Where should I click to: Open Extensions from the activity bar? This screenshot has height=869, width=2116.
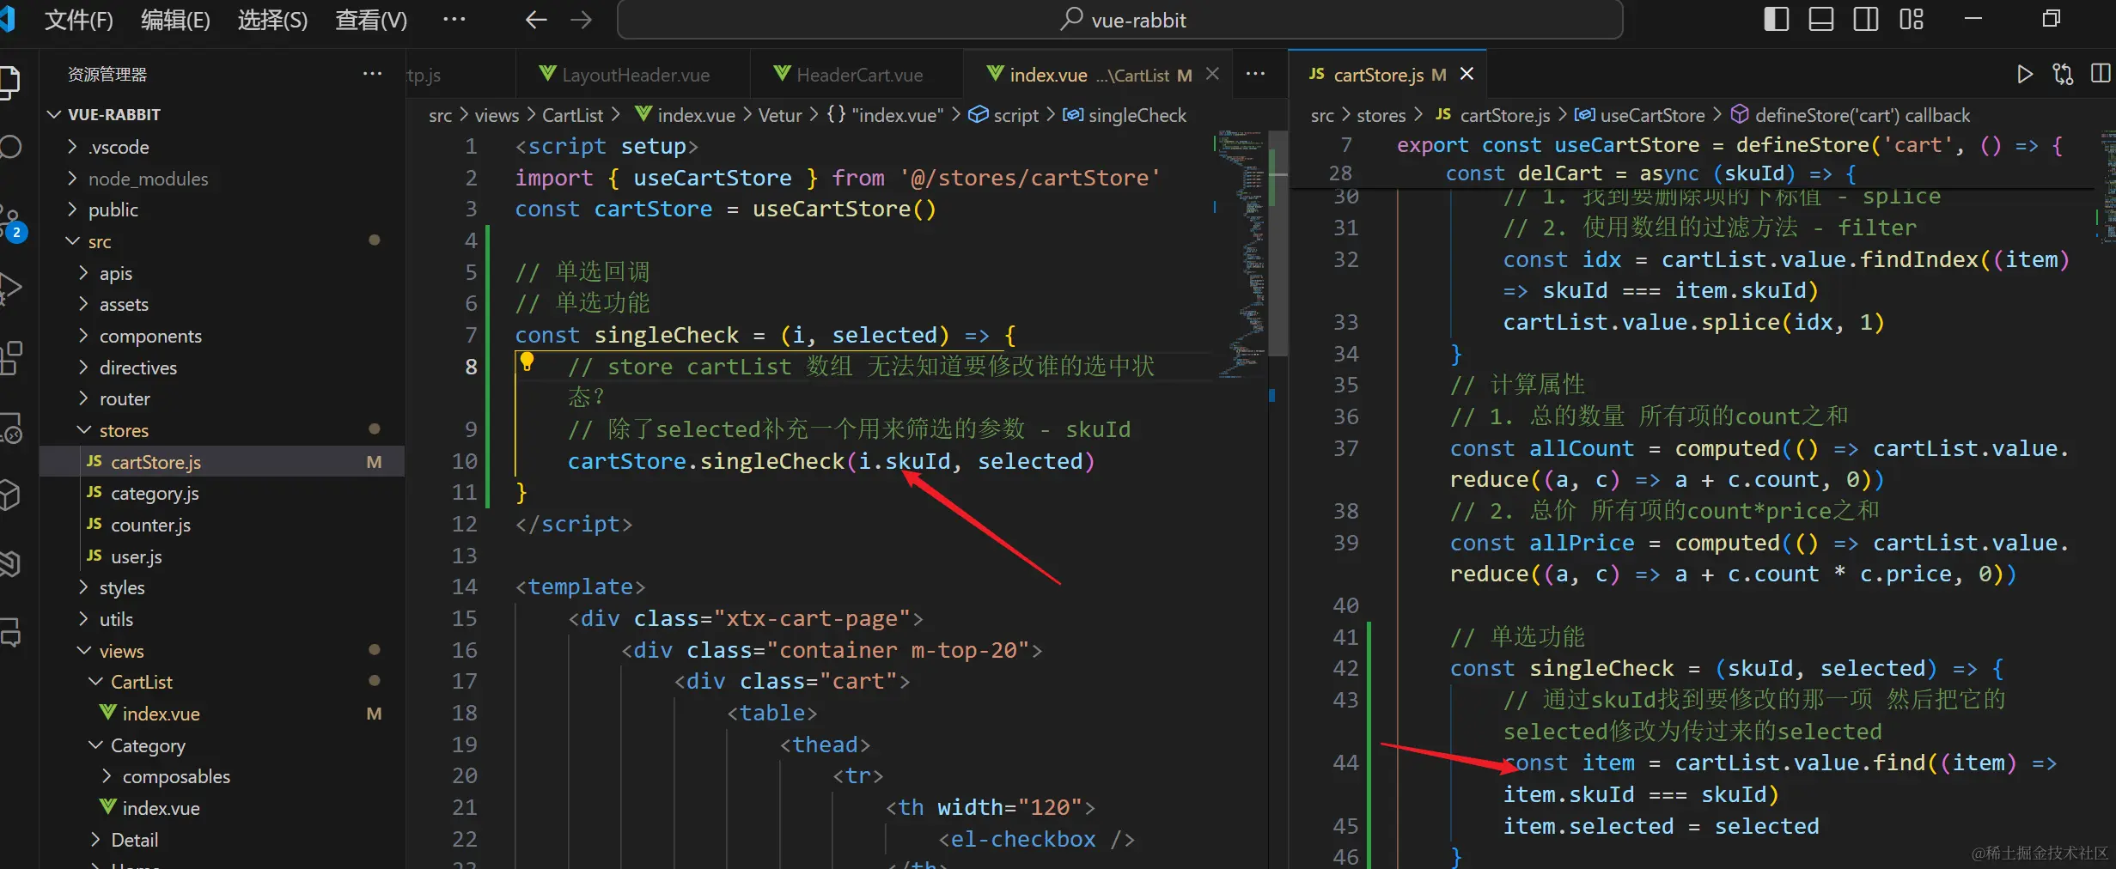[x=10, y=357]
